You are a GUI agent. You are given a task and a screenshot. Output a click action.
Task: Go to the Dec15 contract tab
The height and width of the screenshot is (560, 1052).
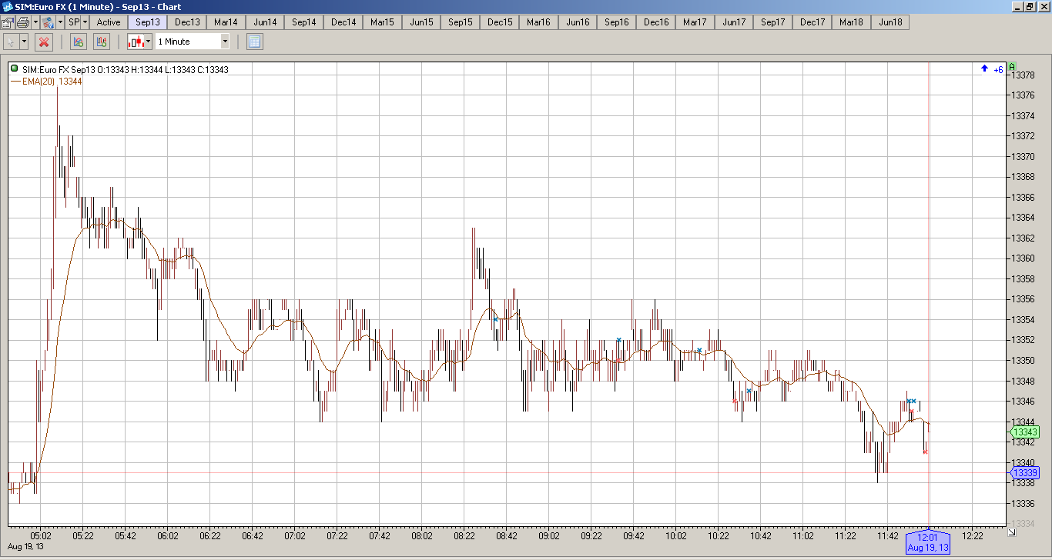[500, 22]
